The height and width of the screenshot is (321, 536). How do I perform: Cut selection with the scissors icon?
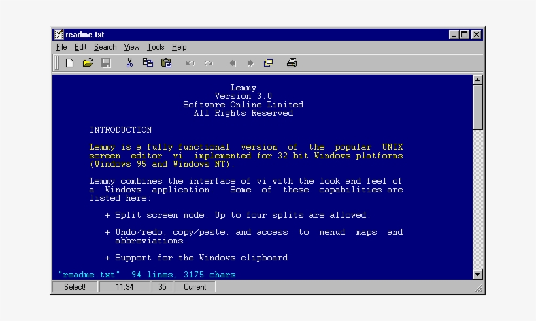129,63
